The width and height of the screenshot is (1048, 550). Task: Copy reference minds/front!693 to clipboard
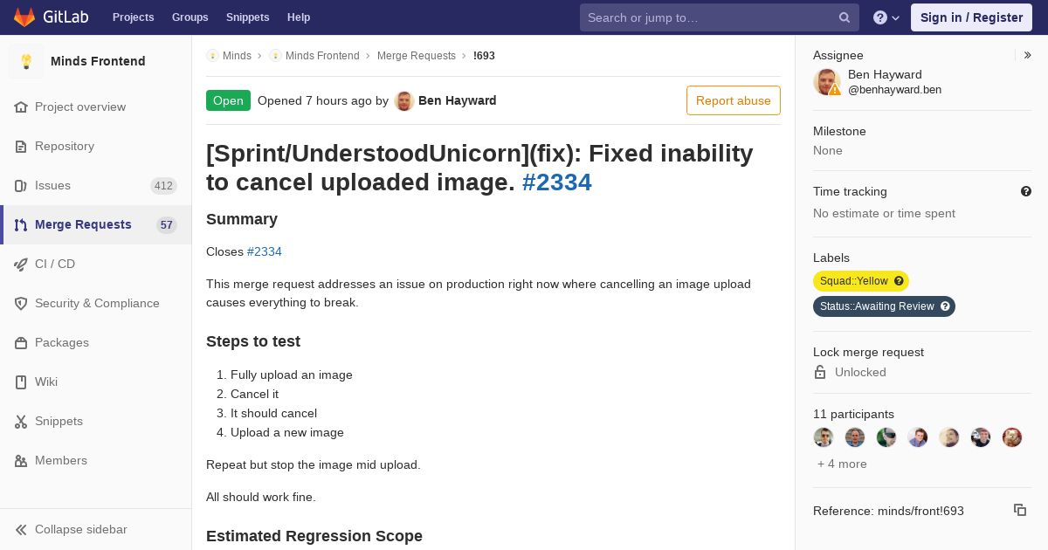[x=1019, y=510]
